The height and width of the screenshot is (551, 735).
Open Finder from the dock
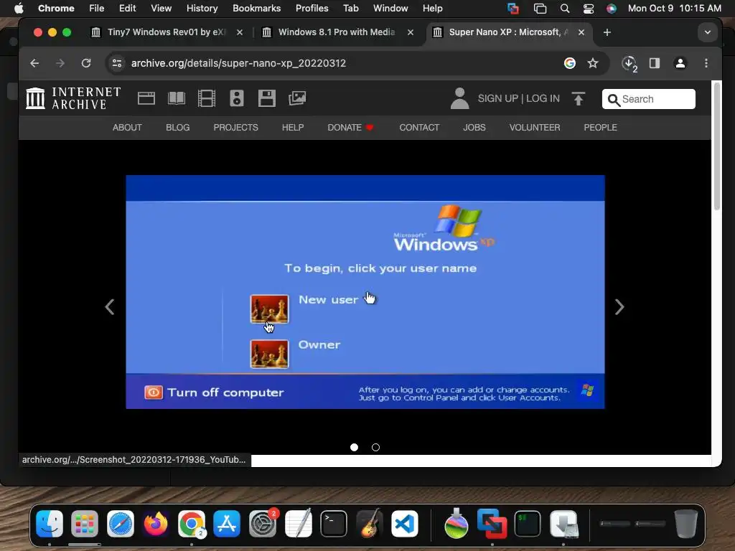[50, 523]
